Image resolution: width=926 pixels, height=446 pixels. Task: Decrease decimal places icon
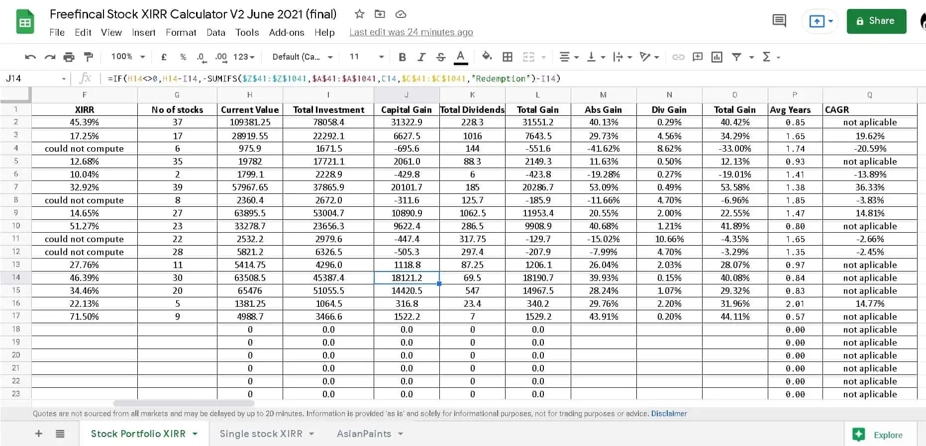click(201, 57)
